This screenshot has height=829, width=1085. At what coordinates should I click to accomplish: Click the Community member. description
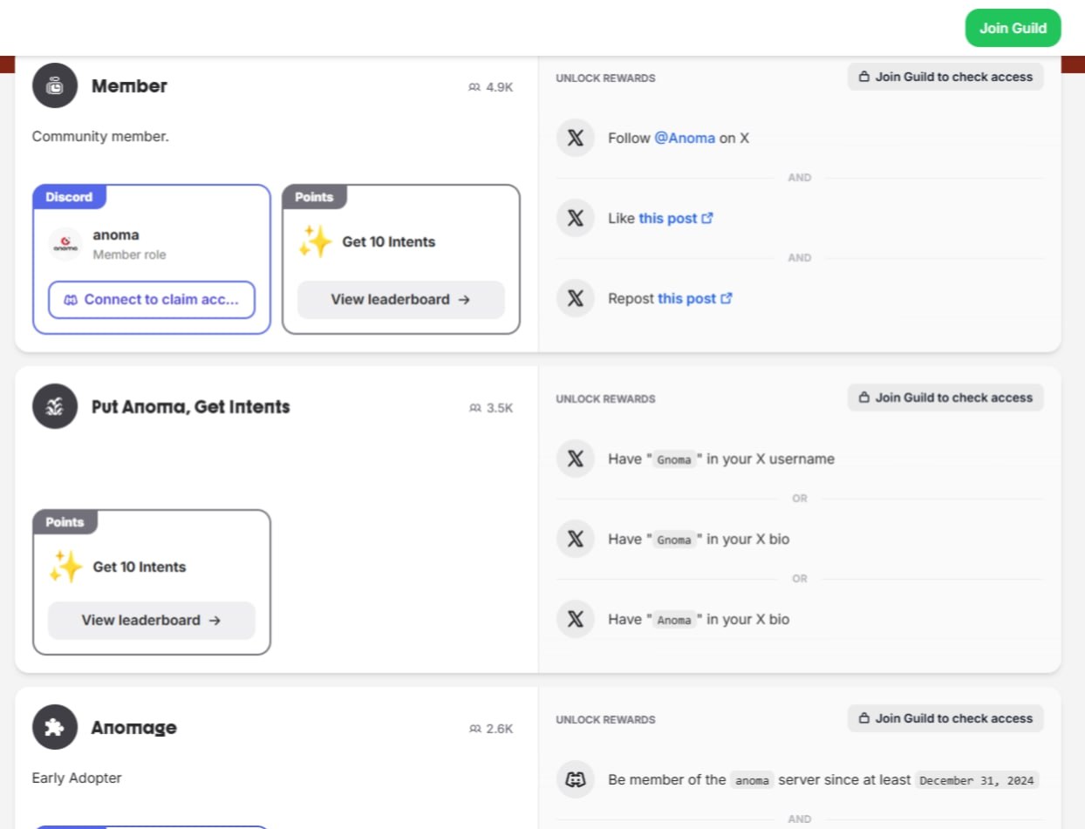click(100, 136)
